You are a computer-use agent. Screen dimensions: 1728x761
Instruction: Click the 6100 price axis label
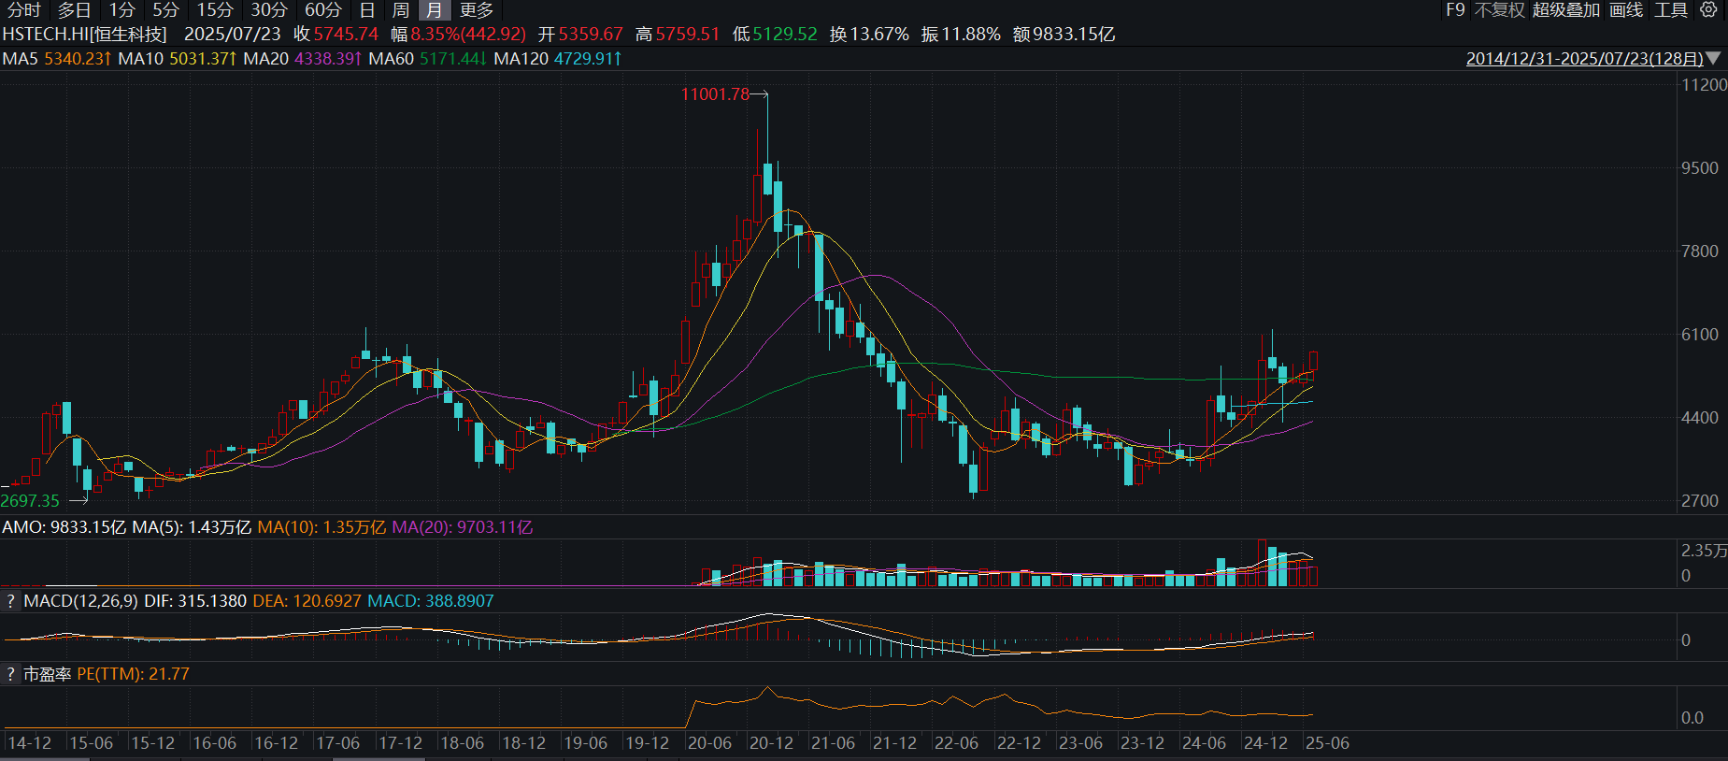click(x=1700, y=335)
